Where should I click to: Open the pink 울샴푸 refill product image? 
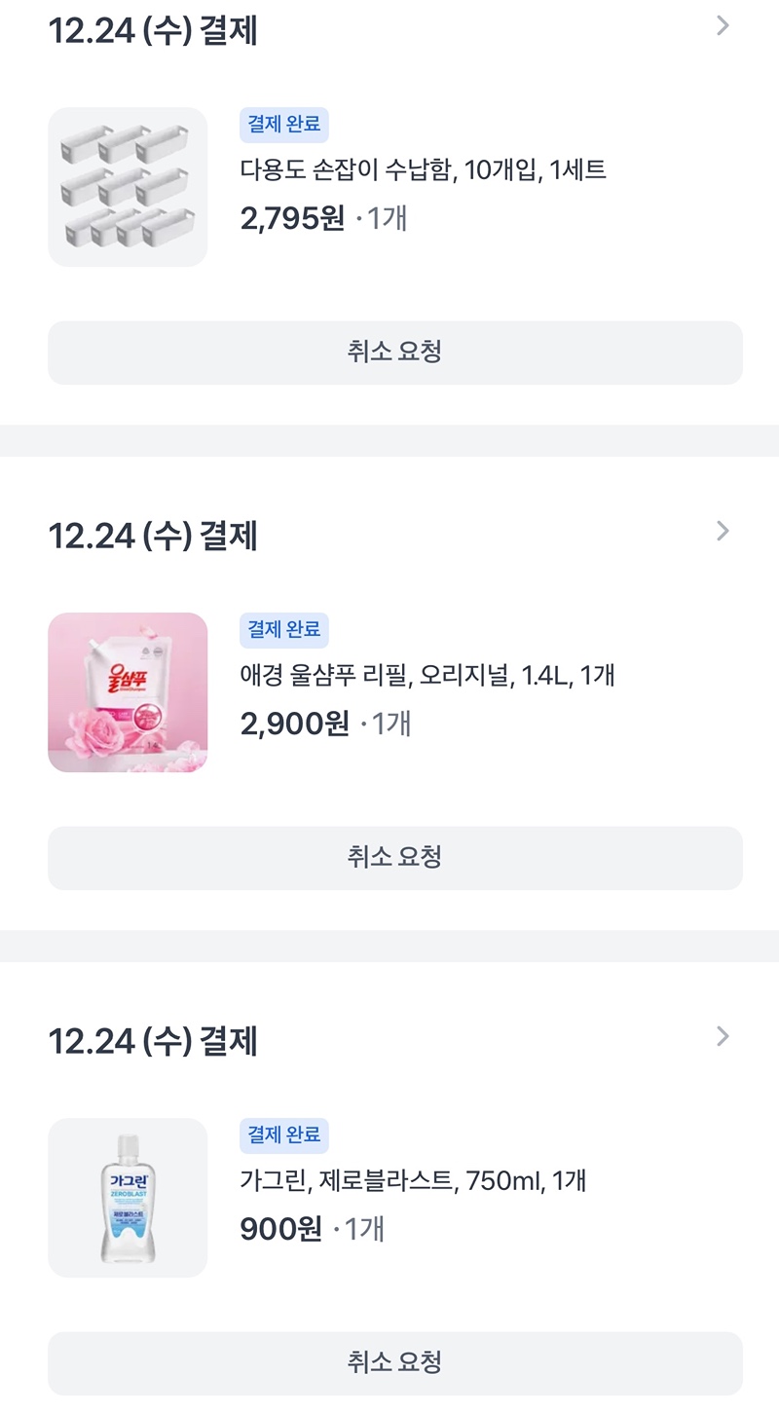pyautogui.click(x=128, y=692)
